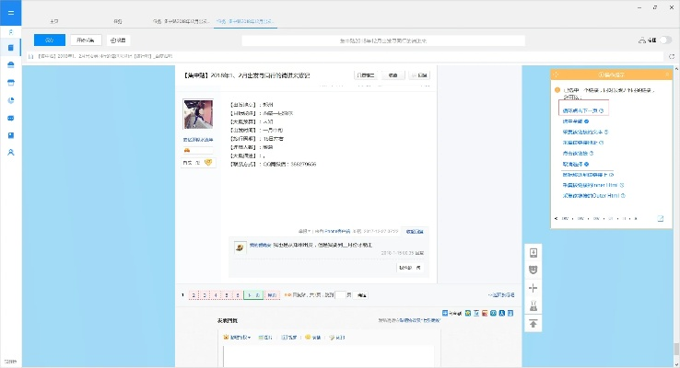
Task: Click the vertical scrollbar thumb at right edge
Action: point(676,350)
